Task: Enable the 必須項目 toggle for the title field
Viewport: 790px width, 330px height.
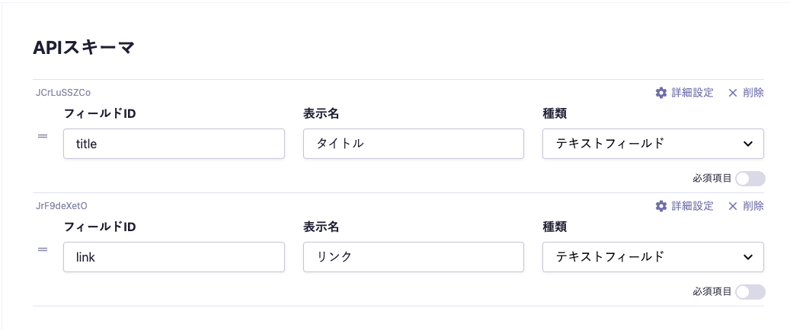Action: tap(750, 179)
